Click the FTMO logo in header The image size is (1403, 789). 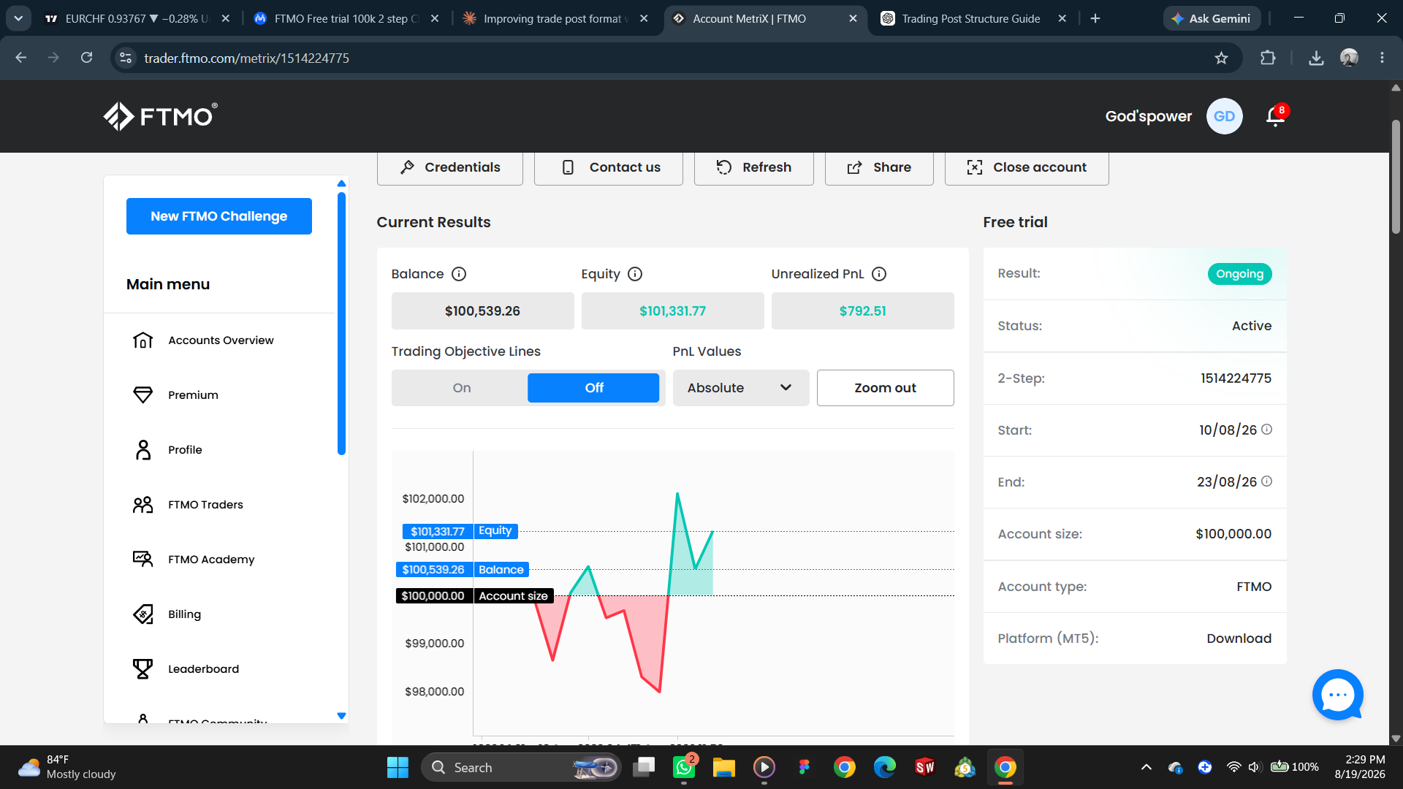pos(160,116)
